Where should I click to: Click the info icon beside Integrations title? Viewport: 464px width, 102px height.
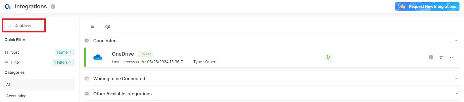(53, 6)
